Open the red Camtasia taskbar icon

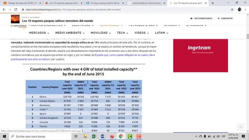click(139, 136)
